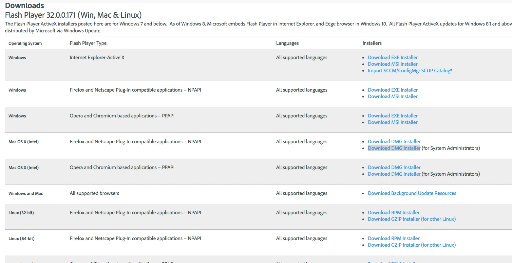Download MSI Installer for Windows Firefox NPAPI
The width and height of the screenshot is (512, 263).
393,96
